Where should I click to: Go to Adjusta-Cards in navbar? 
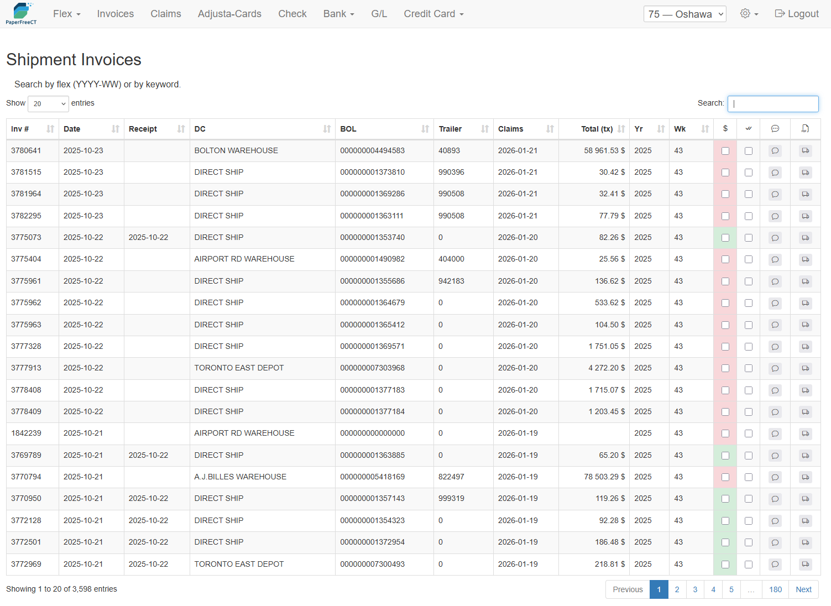pyautogui.click(x=229, y=14)
